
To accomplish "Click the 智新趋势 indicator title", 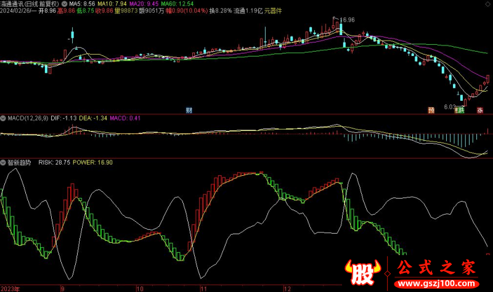I will click(x=19, y=162).
